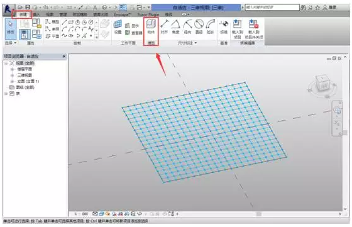Select the Diameter dimension tool

pos(199,26)
